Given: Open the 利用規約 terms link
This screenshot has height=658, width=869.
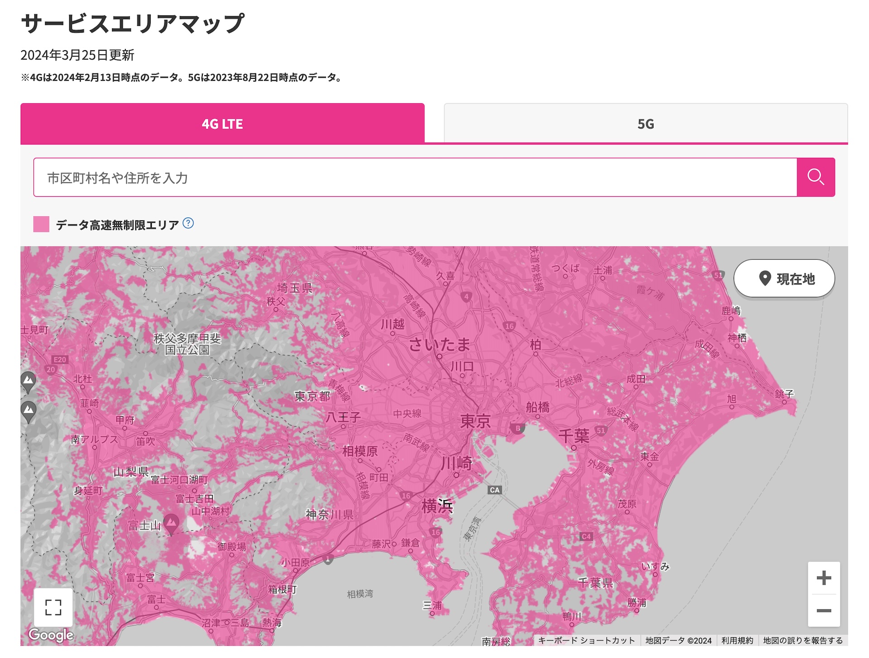Looking at the screenshot, I should (x=737, y=640).
